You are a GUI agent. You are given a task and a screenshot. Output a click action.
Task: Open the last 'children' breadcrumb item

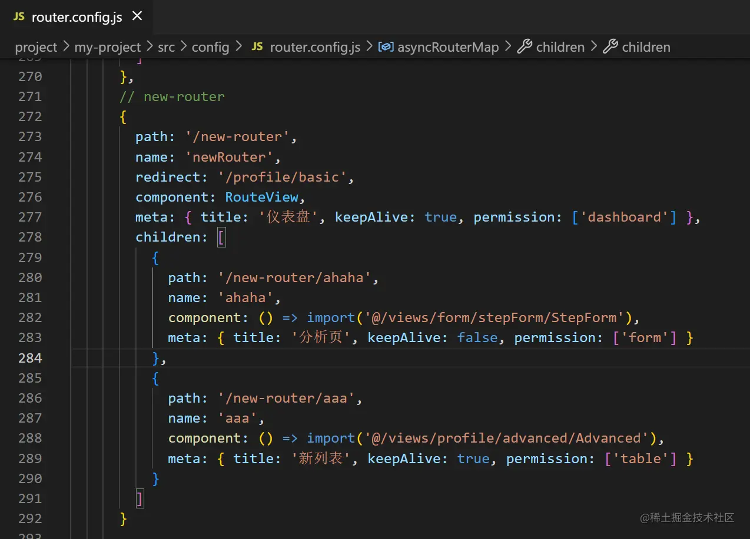click(x=646, y=47)
